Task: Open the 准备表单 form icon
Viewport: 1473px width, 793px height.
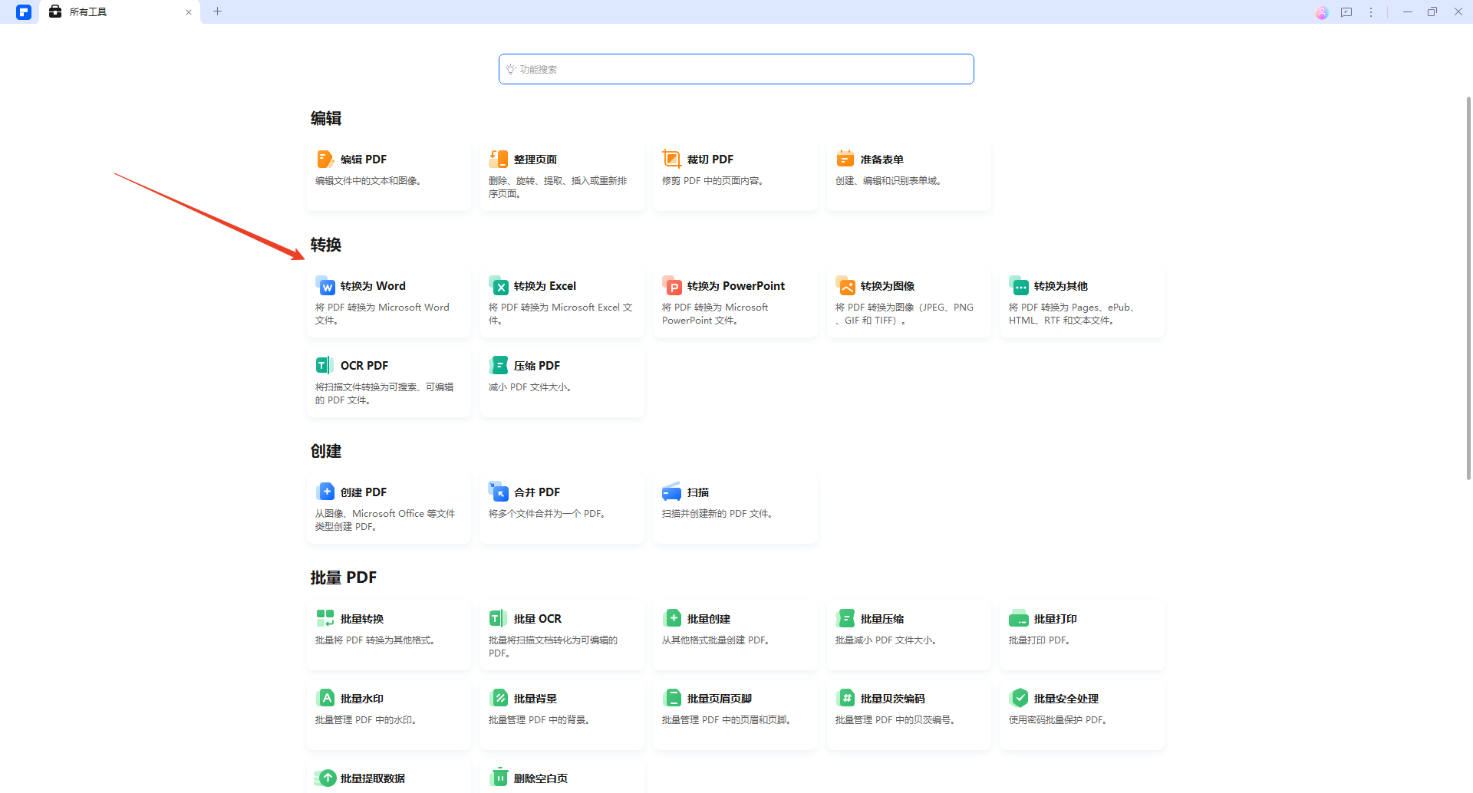Action: 845,160
